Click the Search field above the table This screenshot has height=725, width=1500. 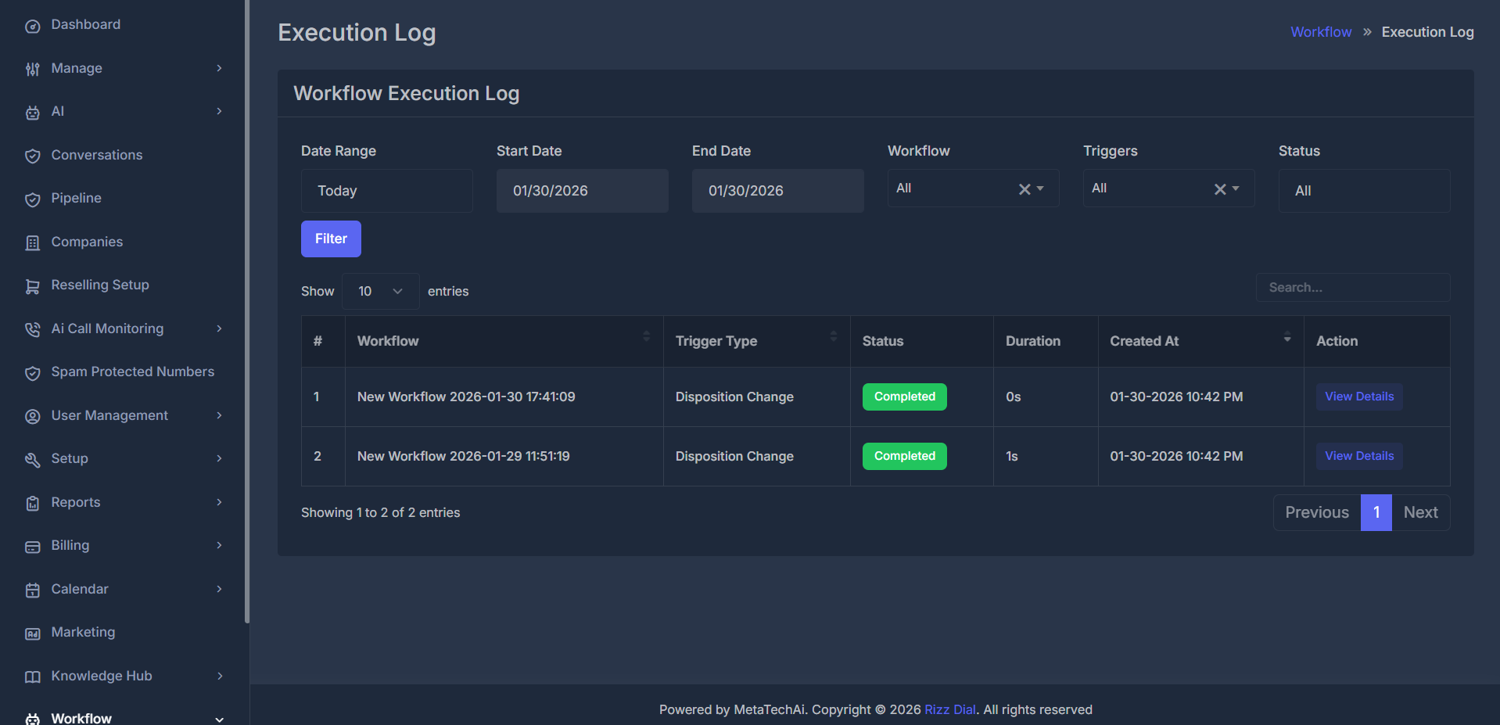[x=1353, y=287]
